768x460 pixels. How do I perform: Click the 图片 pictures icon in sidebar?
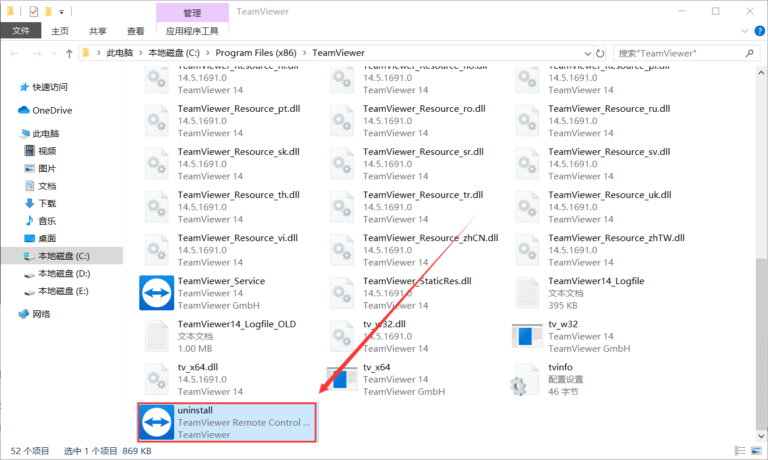30,169
